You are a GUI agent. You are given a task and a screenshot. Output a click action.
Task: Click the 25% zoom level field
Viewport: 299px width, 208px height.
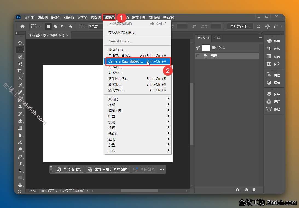point(33,191)
